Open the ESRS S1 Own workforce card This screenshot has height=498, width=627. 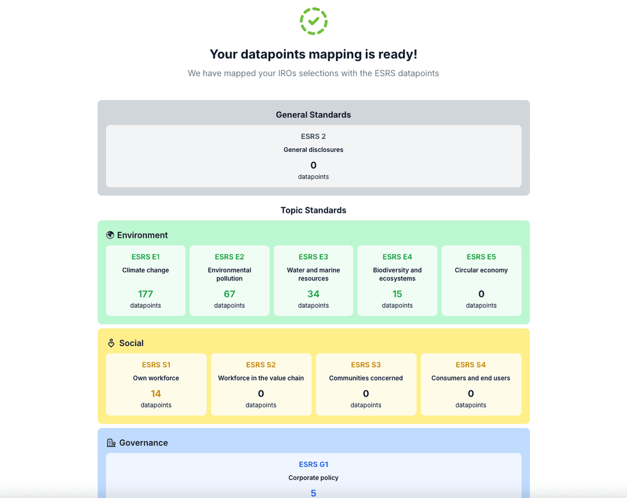(156, 385)
